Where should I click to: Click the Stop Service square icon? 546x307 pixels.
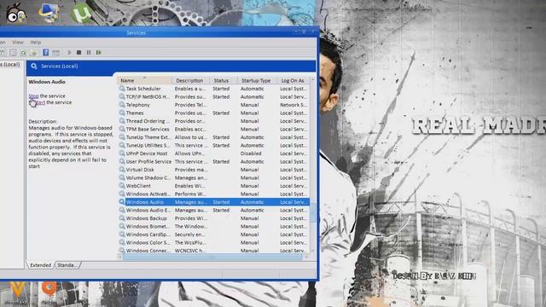click(79, 52)
